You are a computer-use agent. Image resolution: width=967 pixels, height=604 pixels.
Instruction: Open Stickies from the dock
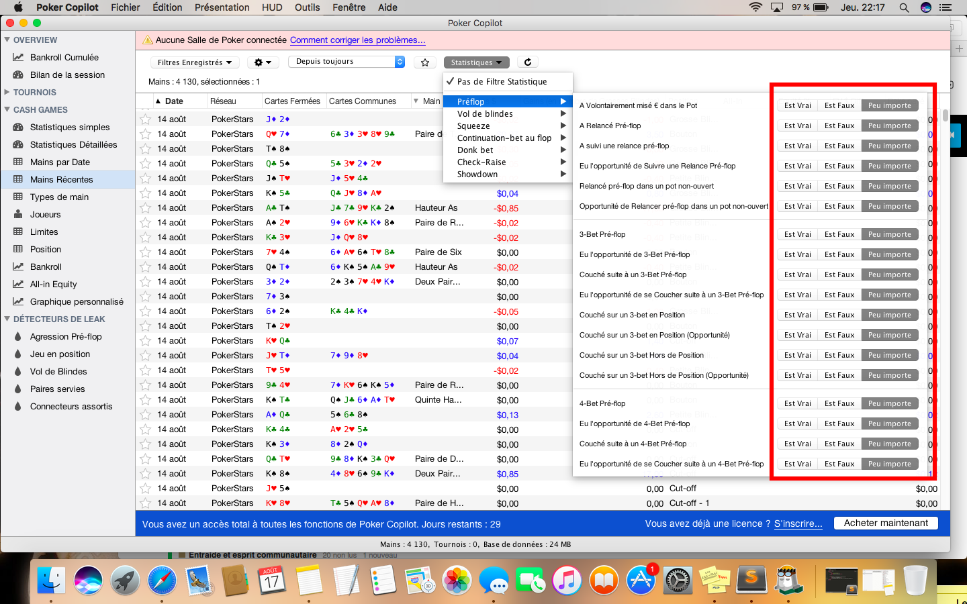[715, 579]
